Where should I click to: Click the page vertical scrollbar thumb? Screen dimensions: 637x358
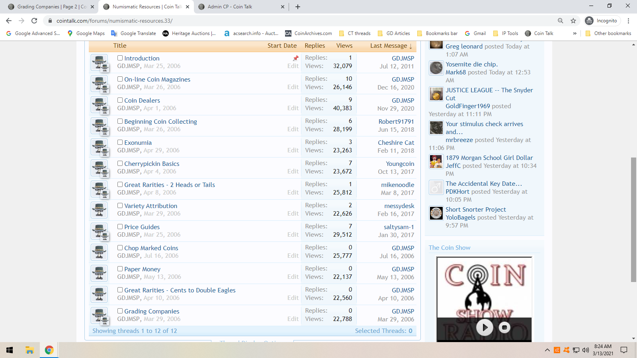[633, 220]
